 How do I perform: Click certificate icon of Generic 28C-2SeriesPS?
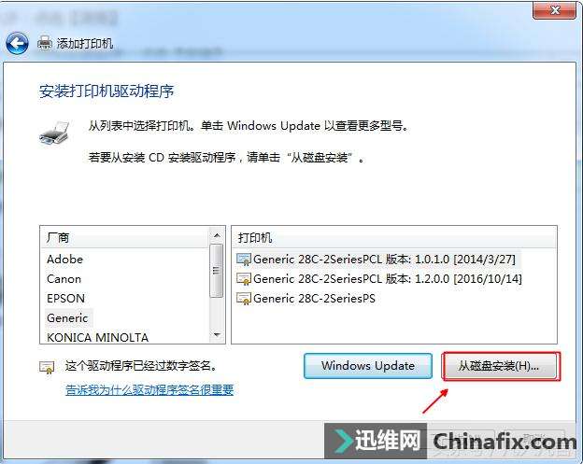244,299
